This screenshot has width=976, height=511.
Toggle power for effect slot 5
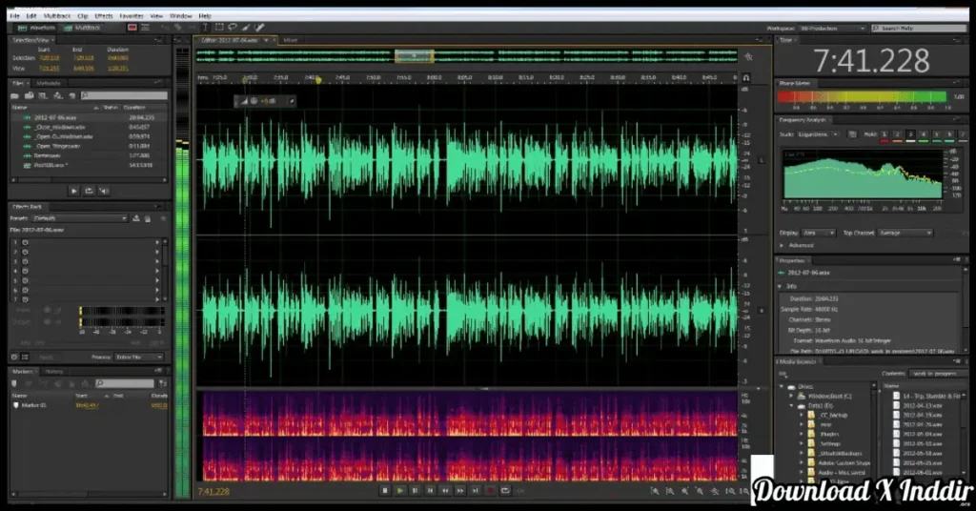point(26,280)
